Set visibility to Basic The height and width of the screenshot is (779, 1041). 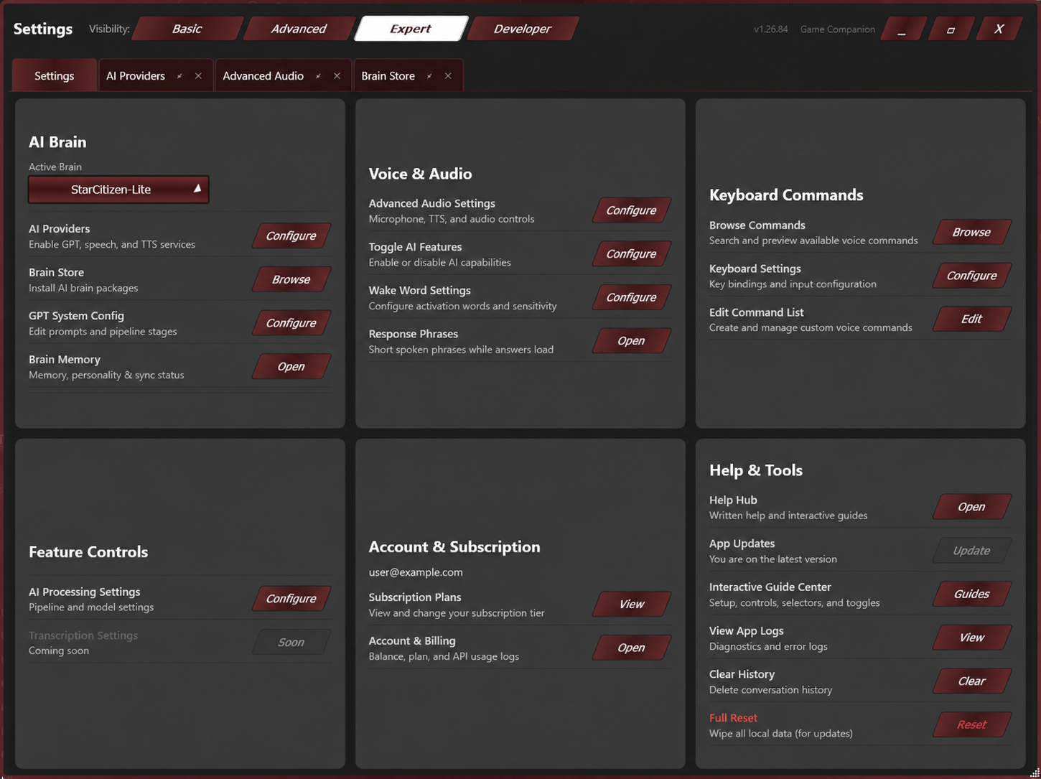click(187, 29)
